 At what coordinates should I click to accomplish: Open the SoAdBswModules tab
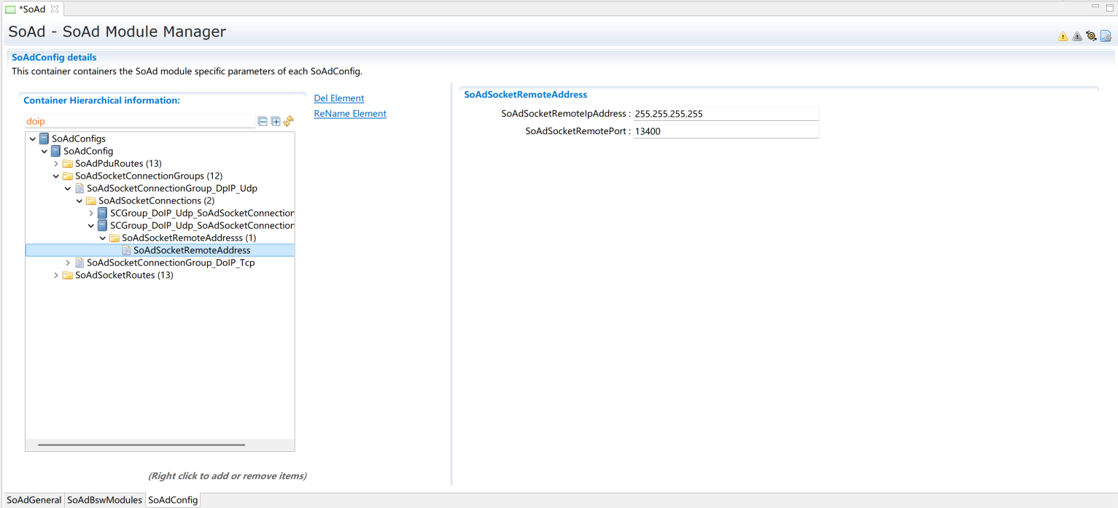tap(104, 500)
